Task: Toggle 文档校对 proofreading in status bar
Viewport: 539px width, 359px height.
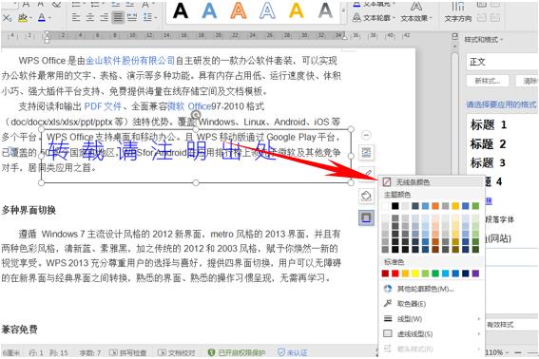Action: pyautogui.click(x=177, y=352)
